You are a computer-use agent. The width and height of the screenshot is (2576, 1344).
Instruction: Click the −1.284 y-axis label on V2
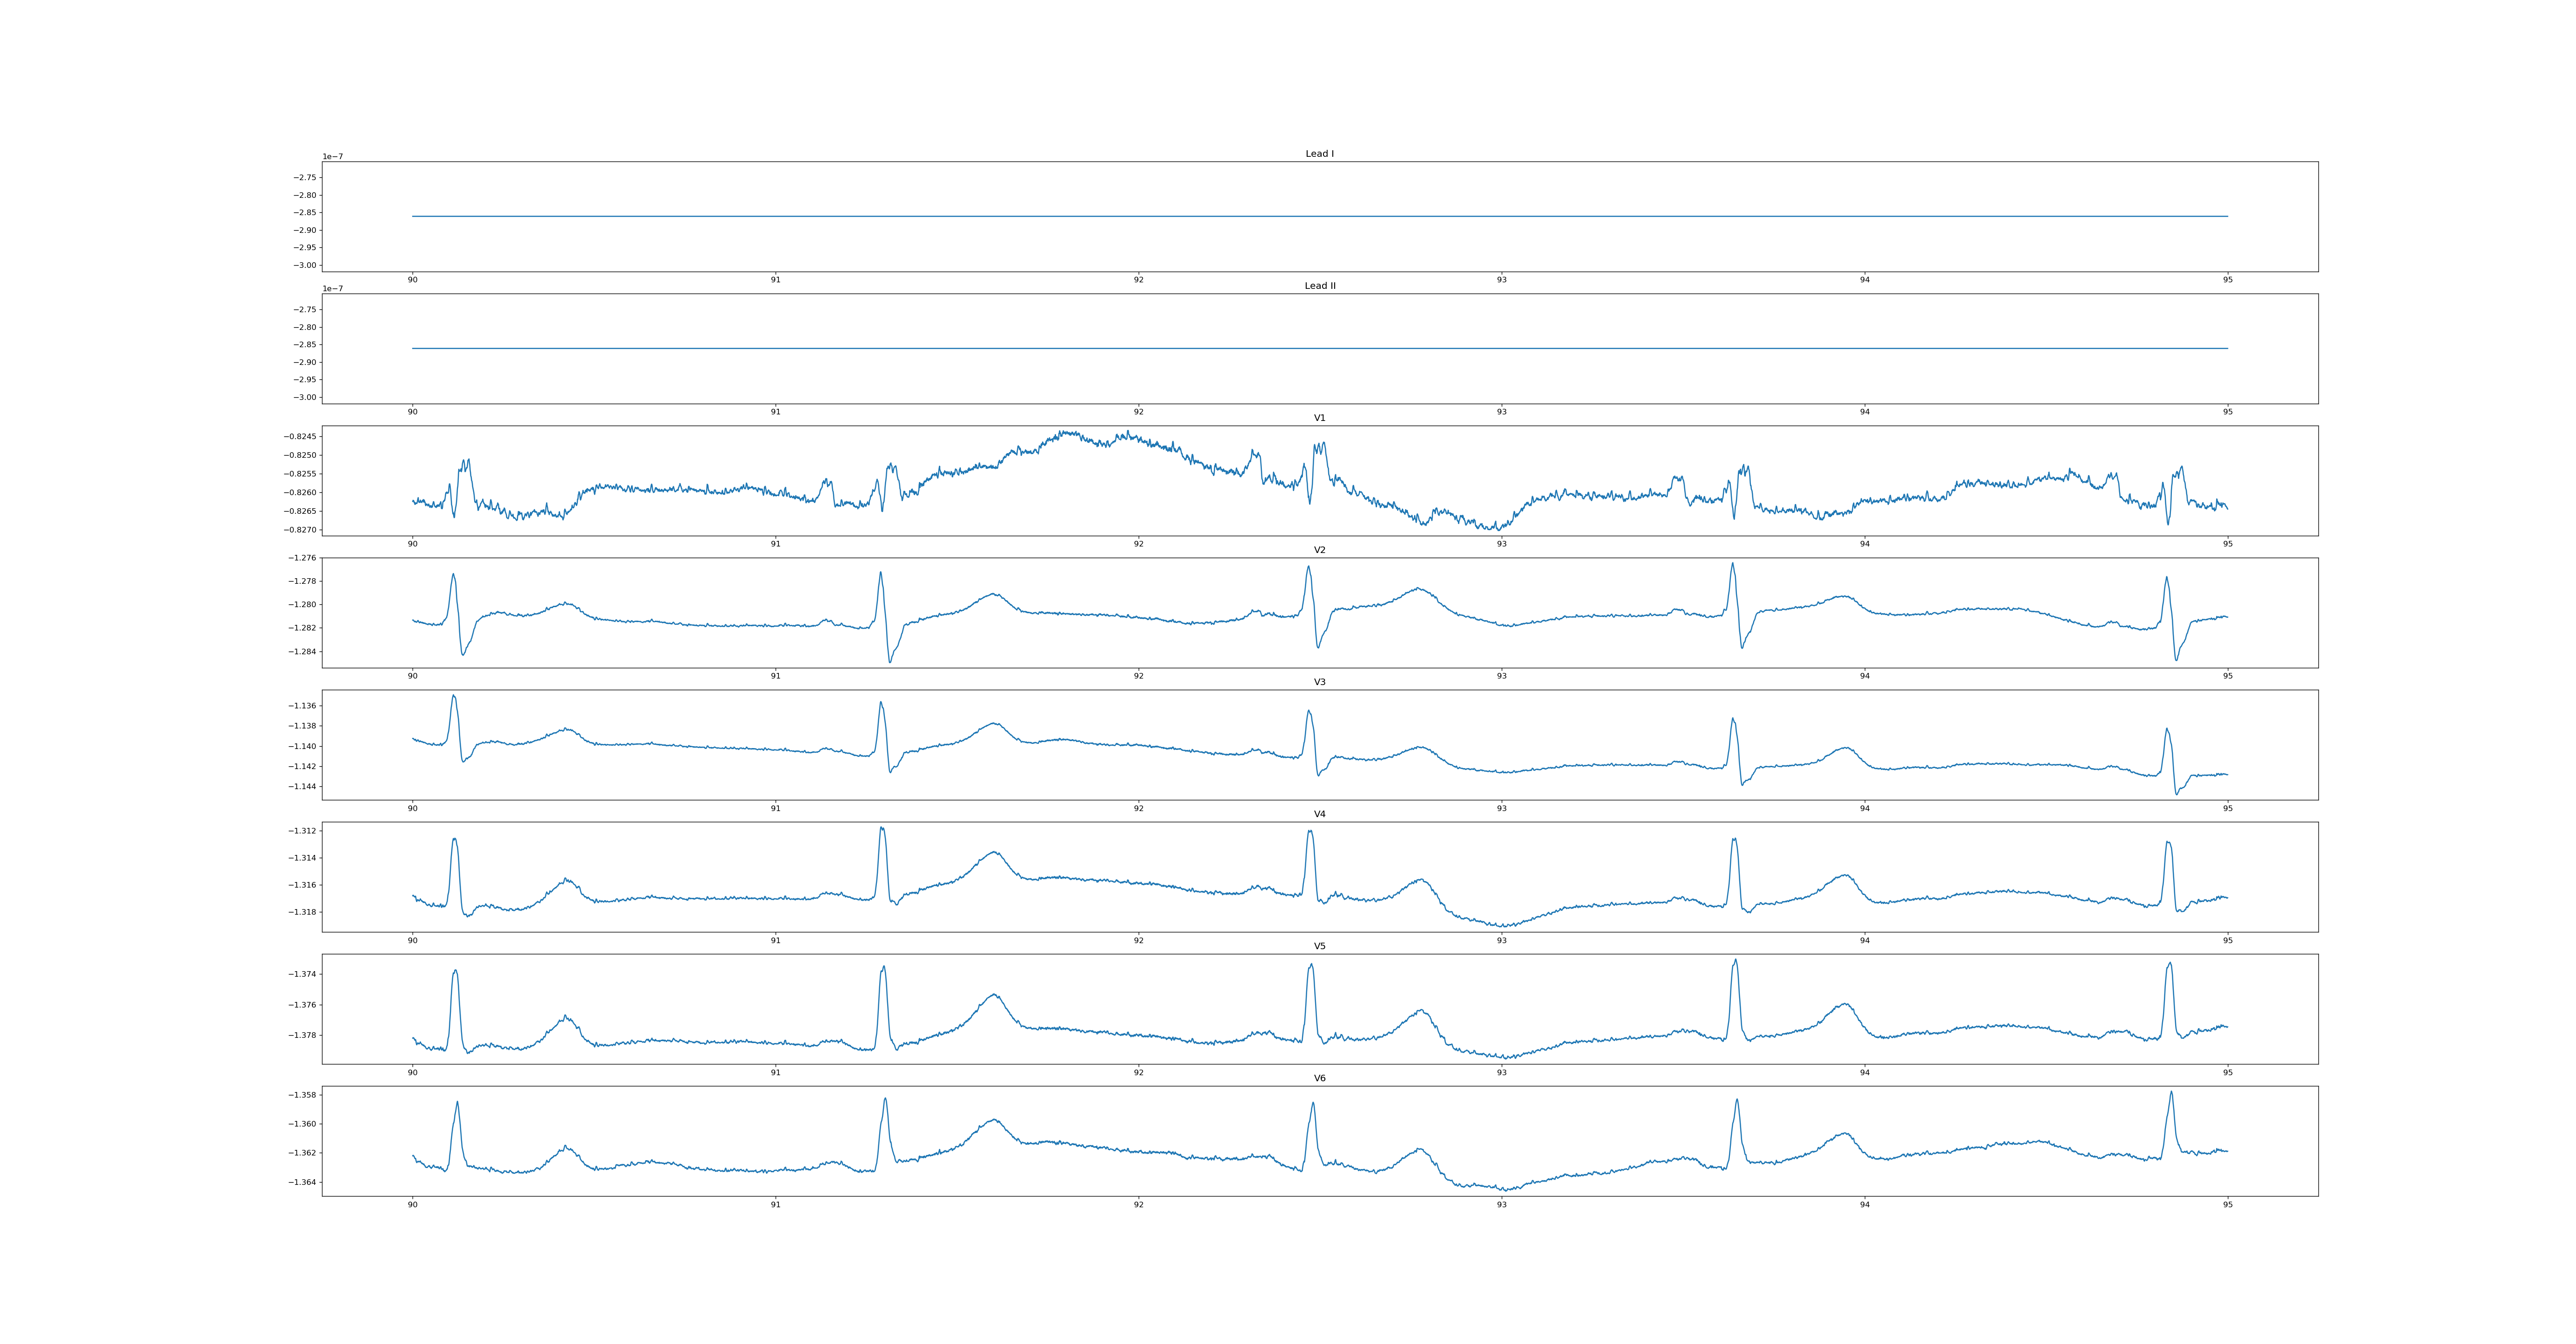tap(302, 652)
